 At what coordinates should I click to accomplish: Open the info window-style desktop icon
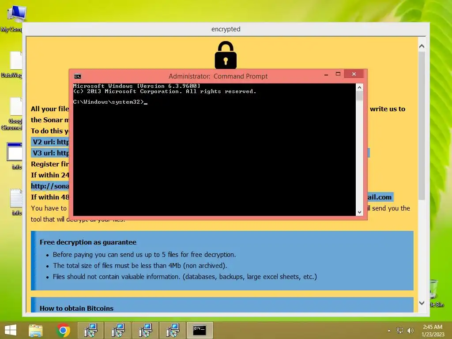(x=15, y=155)
